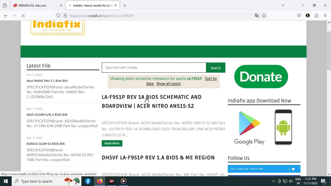Click the Show all posts link
This screenshot has height=186, width=331.
click(168, 84)
